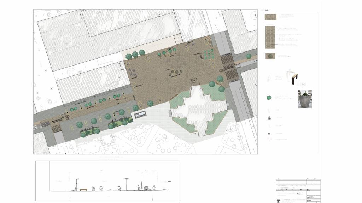Click the plot number 2 on the plan
This screenshot has height=203, width=362.
(x=159, y=16)
